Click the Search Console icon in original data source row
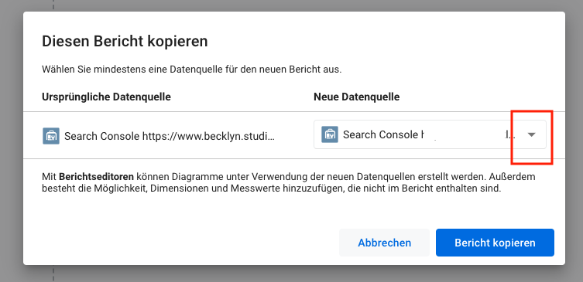This screenshot has height=282, width=583. tap(51, 136)
